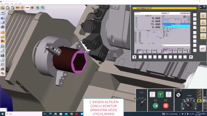Click the Real speed button in toolbar
This screenshot has height=116, width=207.
coord(18,8)
